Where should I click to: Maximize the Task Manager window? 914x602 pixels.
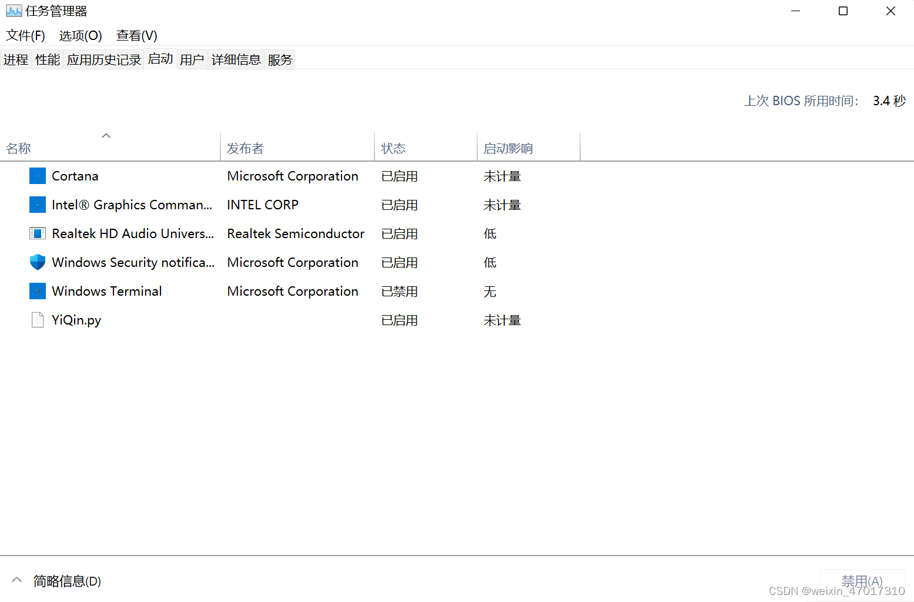coord(843,11)
